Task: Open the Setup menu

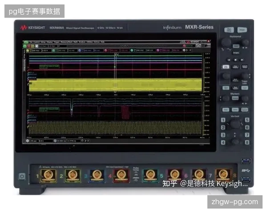Action: (x=43, y=42)
